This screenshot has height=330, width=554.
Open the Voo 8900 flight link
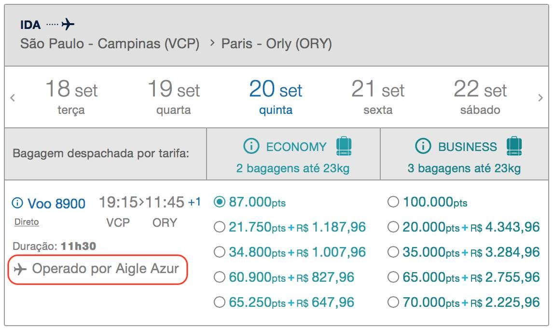click(56, 204)
